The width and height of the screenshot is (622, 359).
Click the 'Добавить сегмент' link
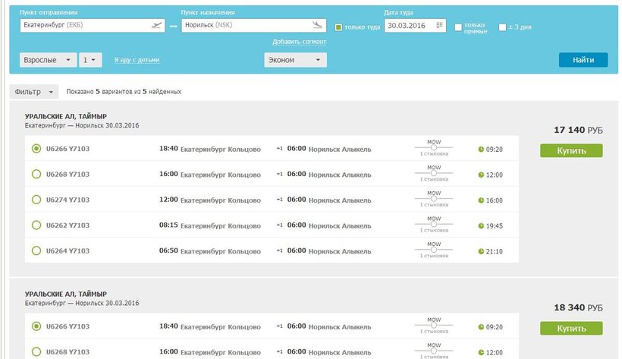pyautogui.click(x=299, y=42)
